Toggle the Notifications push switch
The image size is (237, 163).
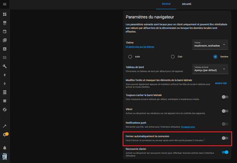click(x=225, y=124)
